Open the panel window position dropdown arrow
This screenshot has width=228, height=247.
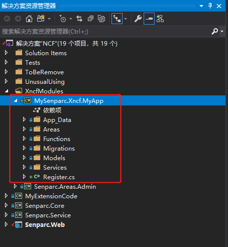click(x=201, y=6)
